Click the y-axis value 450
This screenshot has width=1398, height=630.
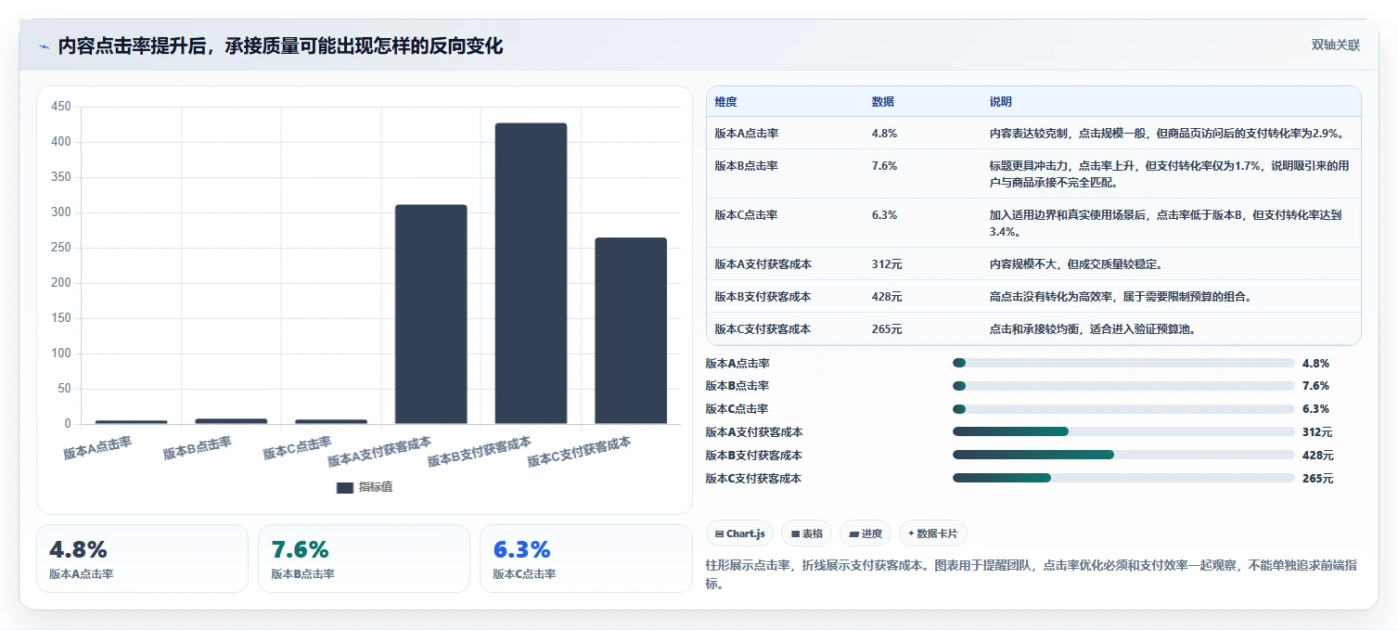[x=61, y=107]
